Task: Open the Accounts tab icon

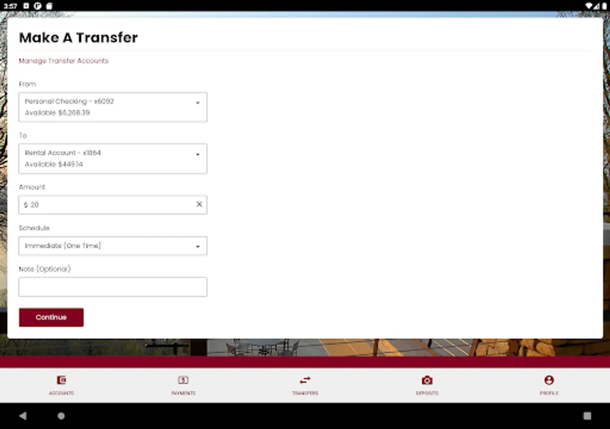Action: coord(61,380)
